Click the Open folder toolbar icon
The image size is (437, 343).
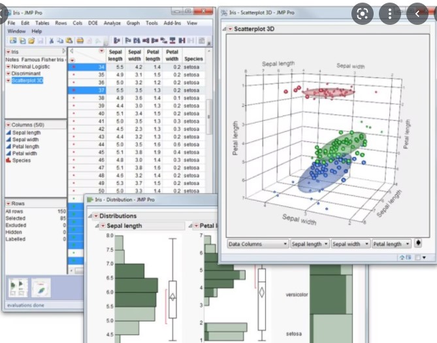click(31, 41)
